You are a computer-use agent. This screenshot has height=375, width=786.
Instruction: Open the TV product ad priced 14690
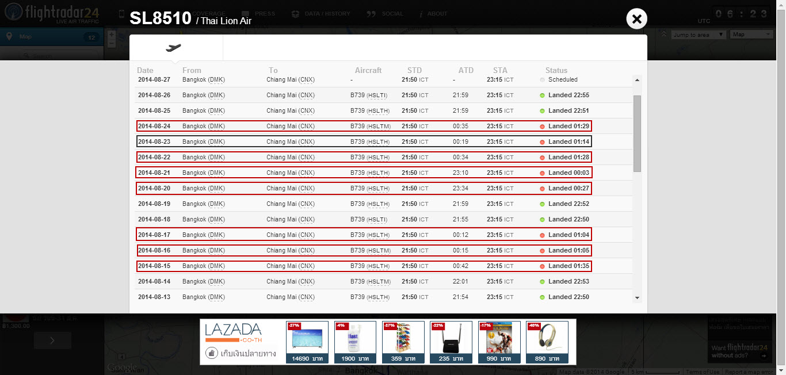click(307, 342)
